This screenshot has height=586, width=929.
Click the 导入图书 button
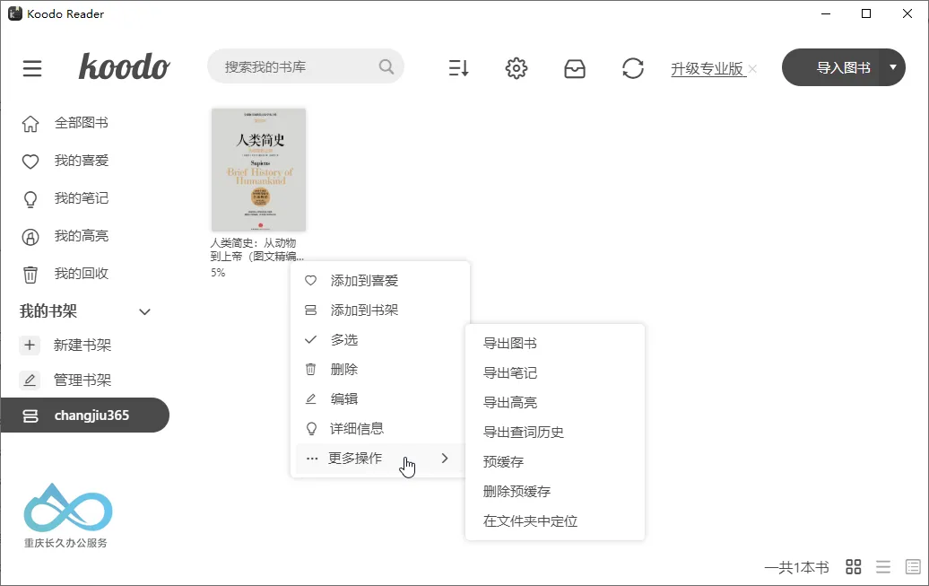(x=843, y=67)
